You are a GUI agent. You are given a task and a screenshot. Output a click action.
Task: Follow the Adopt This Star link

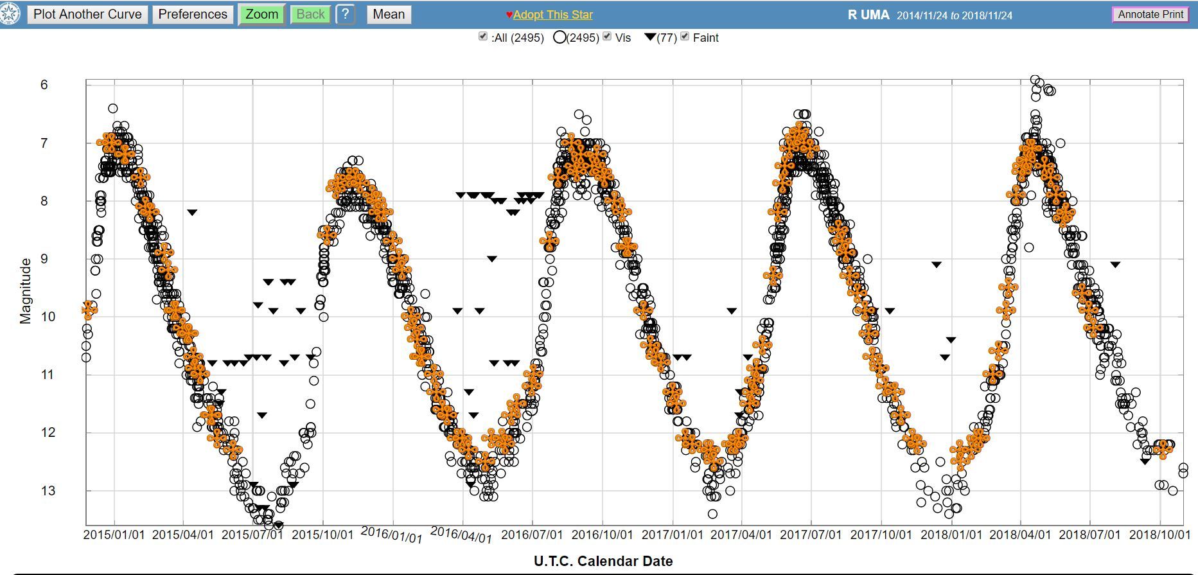coord(552,15)
